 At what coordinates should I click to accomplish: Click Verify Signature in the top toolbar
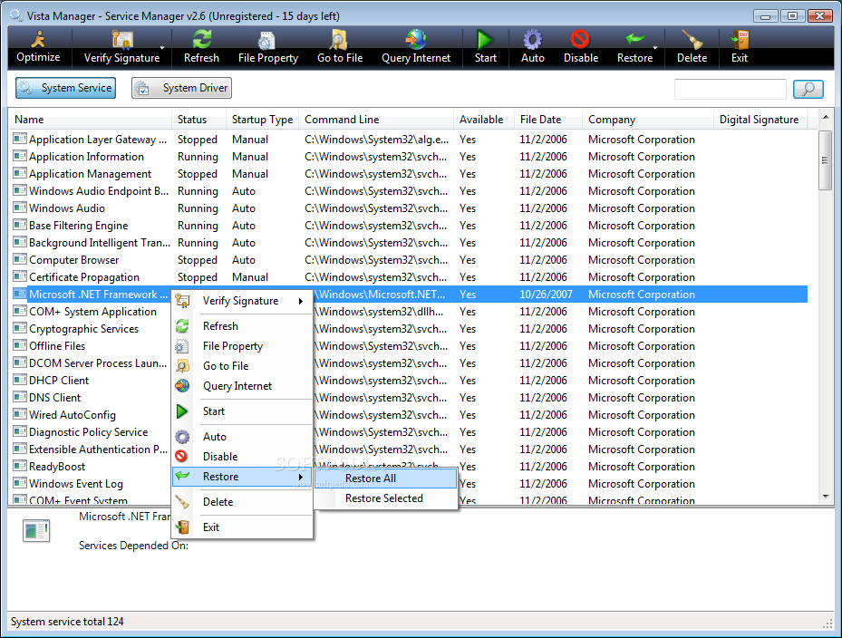point(121,47)
